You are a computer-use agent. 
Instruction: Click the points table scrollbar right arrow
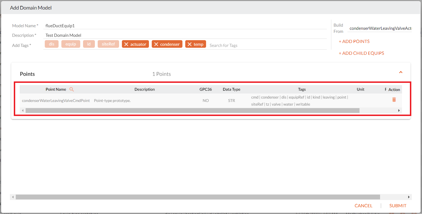tap(399, 111)
